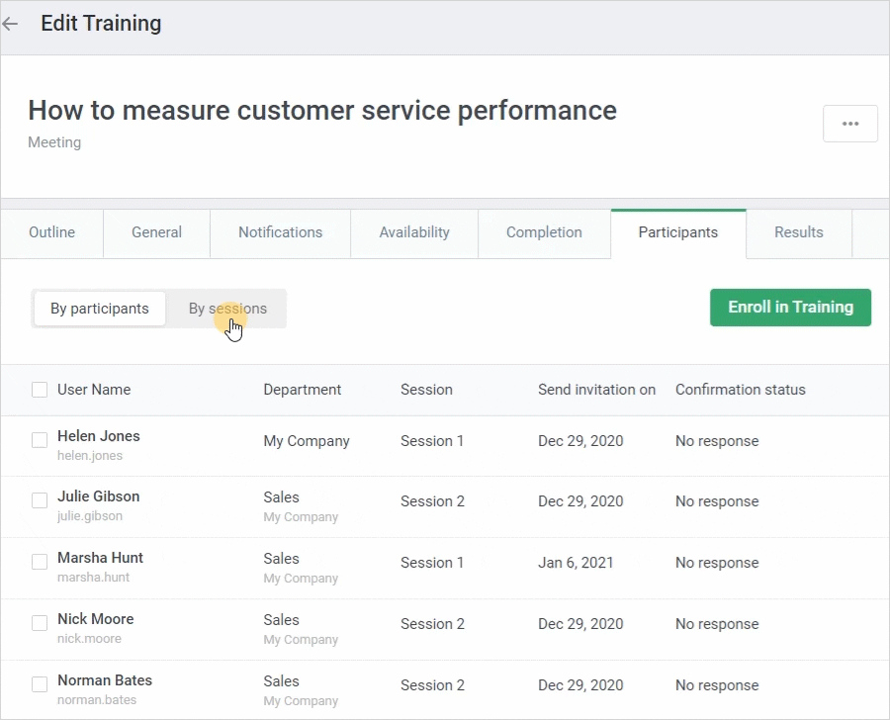Toggle the select-all checkbox beside User Name
Viewport: 890px width, 720px height.
pyautogui.click(x=40, y=390)
